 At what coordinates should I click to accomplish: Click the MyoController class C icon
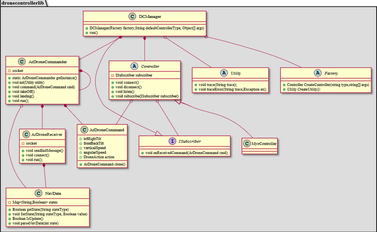coord(248,142)
